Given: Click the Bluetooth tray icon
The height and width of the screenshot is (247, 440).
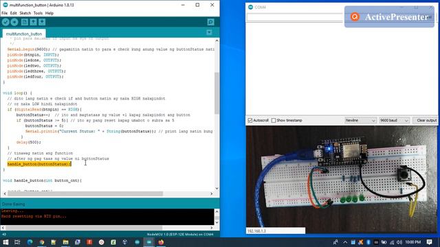Looking at the screenshot, I should point(368,242).
